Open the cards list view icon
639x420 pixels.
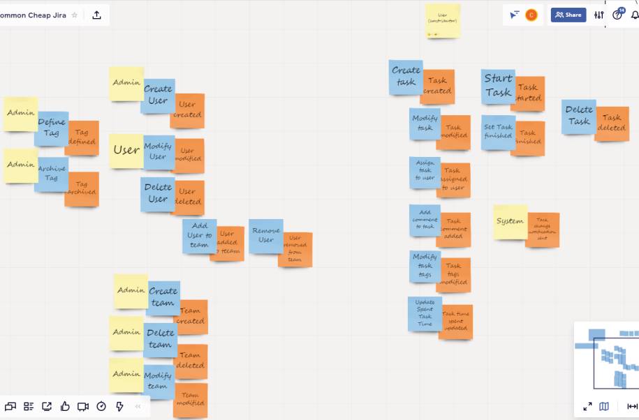(x=29, y=406)
